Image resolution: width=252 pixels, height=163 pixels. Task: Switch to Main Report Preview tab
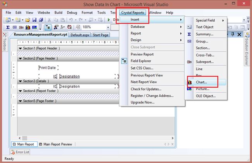click(x=56, y=144)
